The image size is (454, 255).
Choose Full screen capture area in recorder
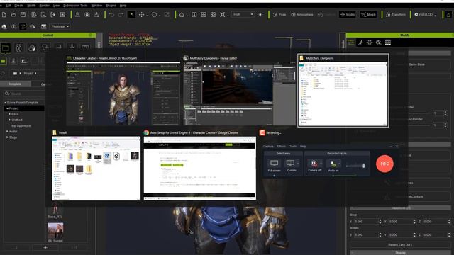[x=274, y=166]
